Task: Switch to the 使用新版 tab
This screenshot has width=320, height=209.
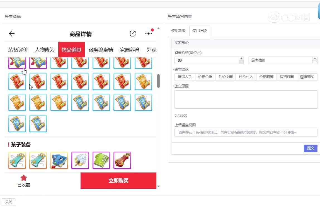Action: pyautogui.click(x=178, y=31)
